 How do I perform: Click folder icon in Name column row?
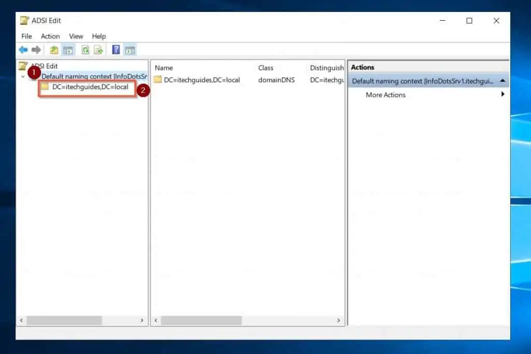tap(158, 79)
